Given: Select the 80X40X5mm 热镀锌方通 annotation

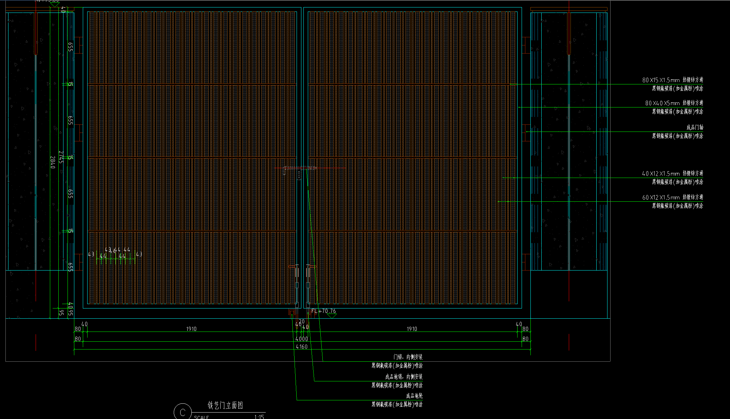Looking at the screenshot, I should tap(674, 103).
